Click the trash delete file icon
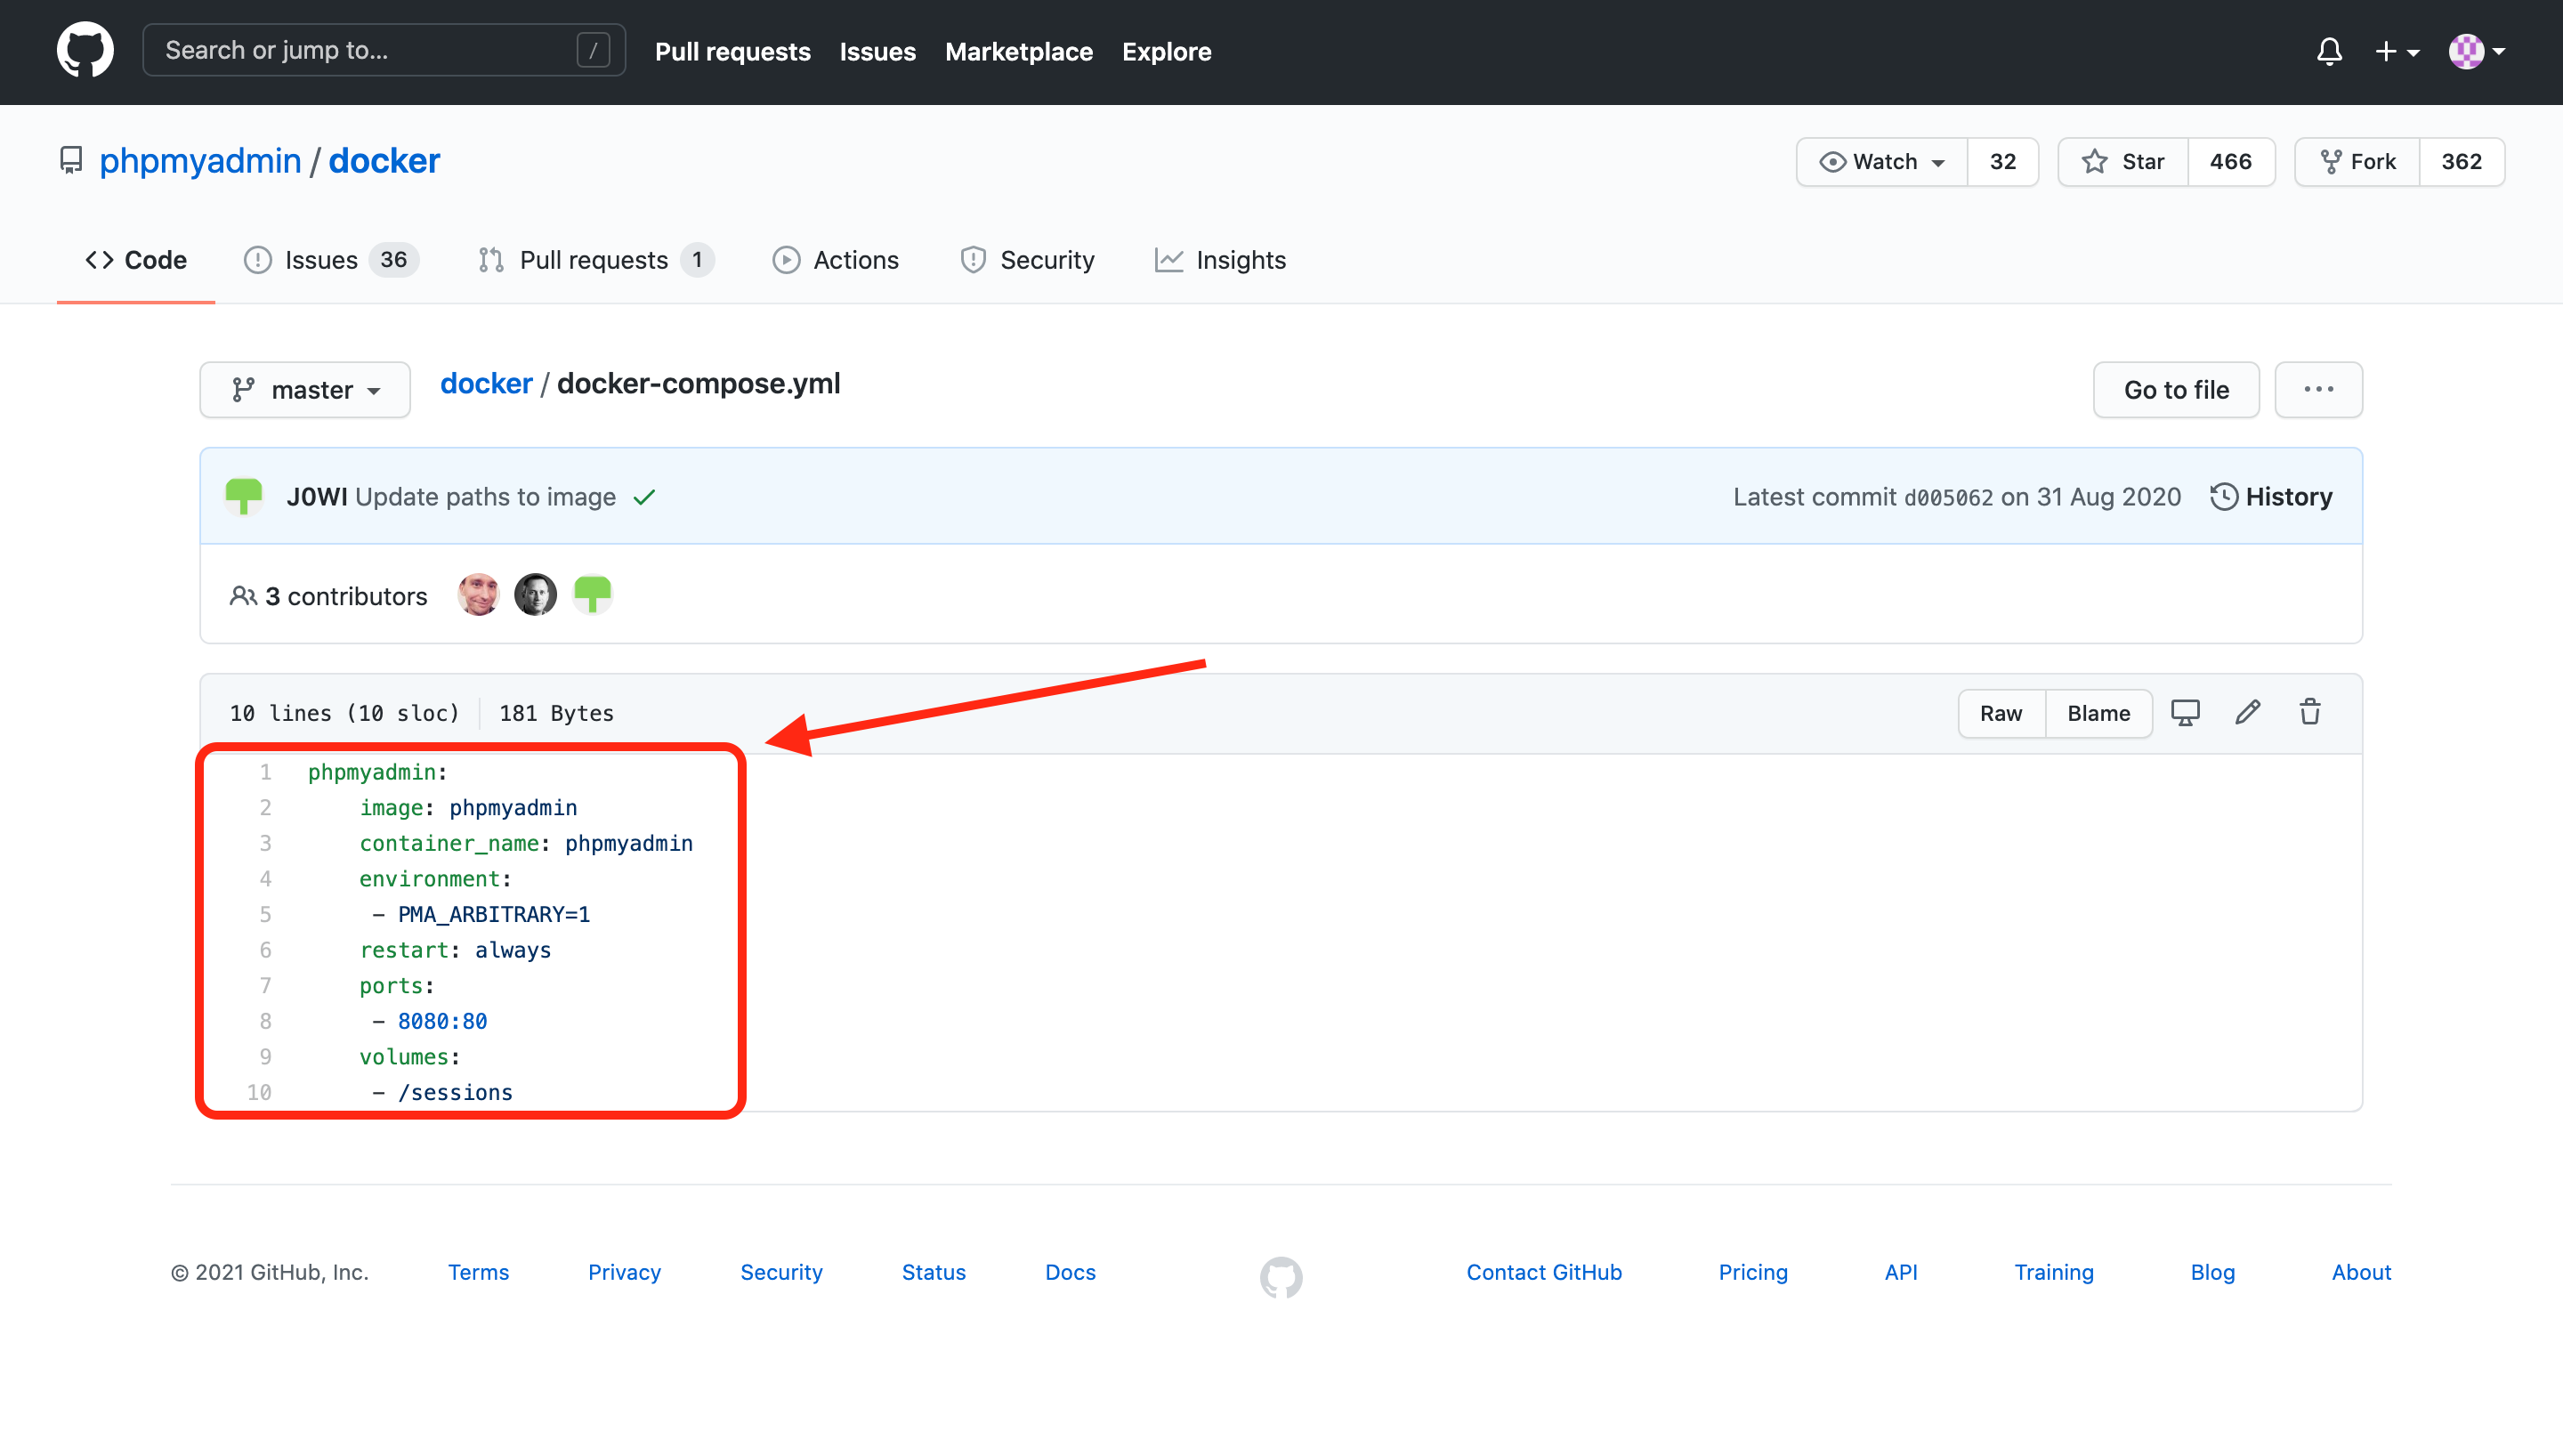This screenshot has height=1456, width=2563. (2310, 713)
